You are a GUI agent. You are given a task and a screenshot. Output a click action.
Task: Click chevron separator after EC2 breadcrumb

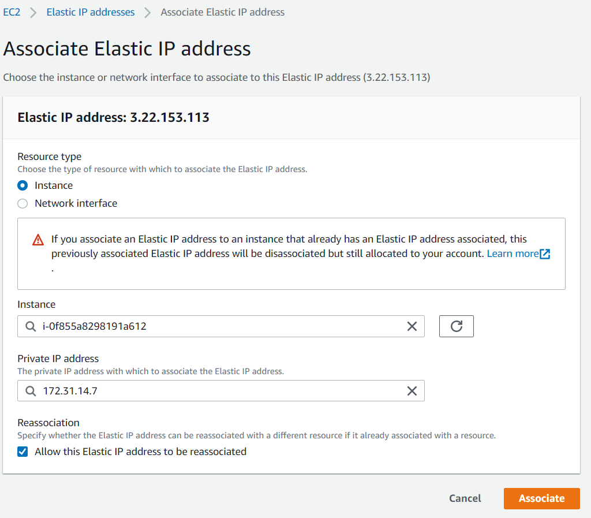(33, 12)
